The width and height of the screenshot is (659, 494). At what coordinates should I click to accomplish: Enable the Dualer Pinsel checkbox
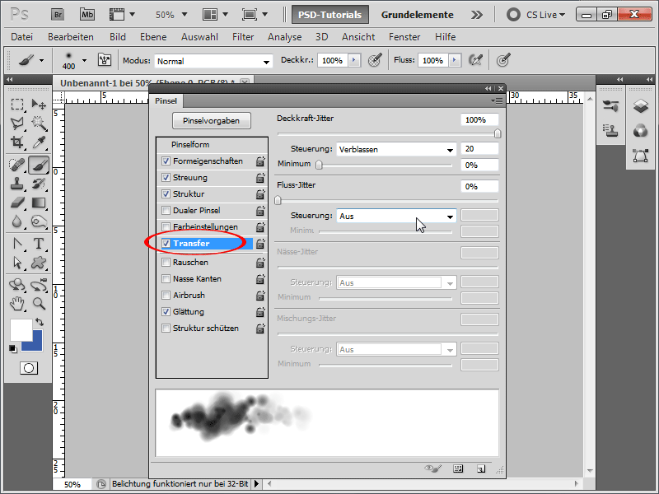[166, 211]
